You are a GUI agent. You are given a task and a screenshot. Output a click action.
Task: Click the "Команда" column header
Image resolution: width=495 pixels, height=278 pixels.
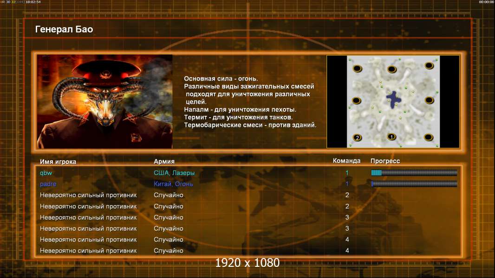pyautogui.click(x=346, y=161)
